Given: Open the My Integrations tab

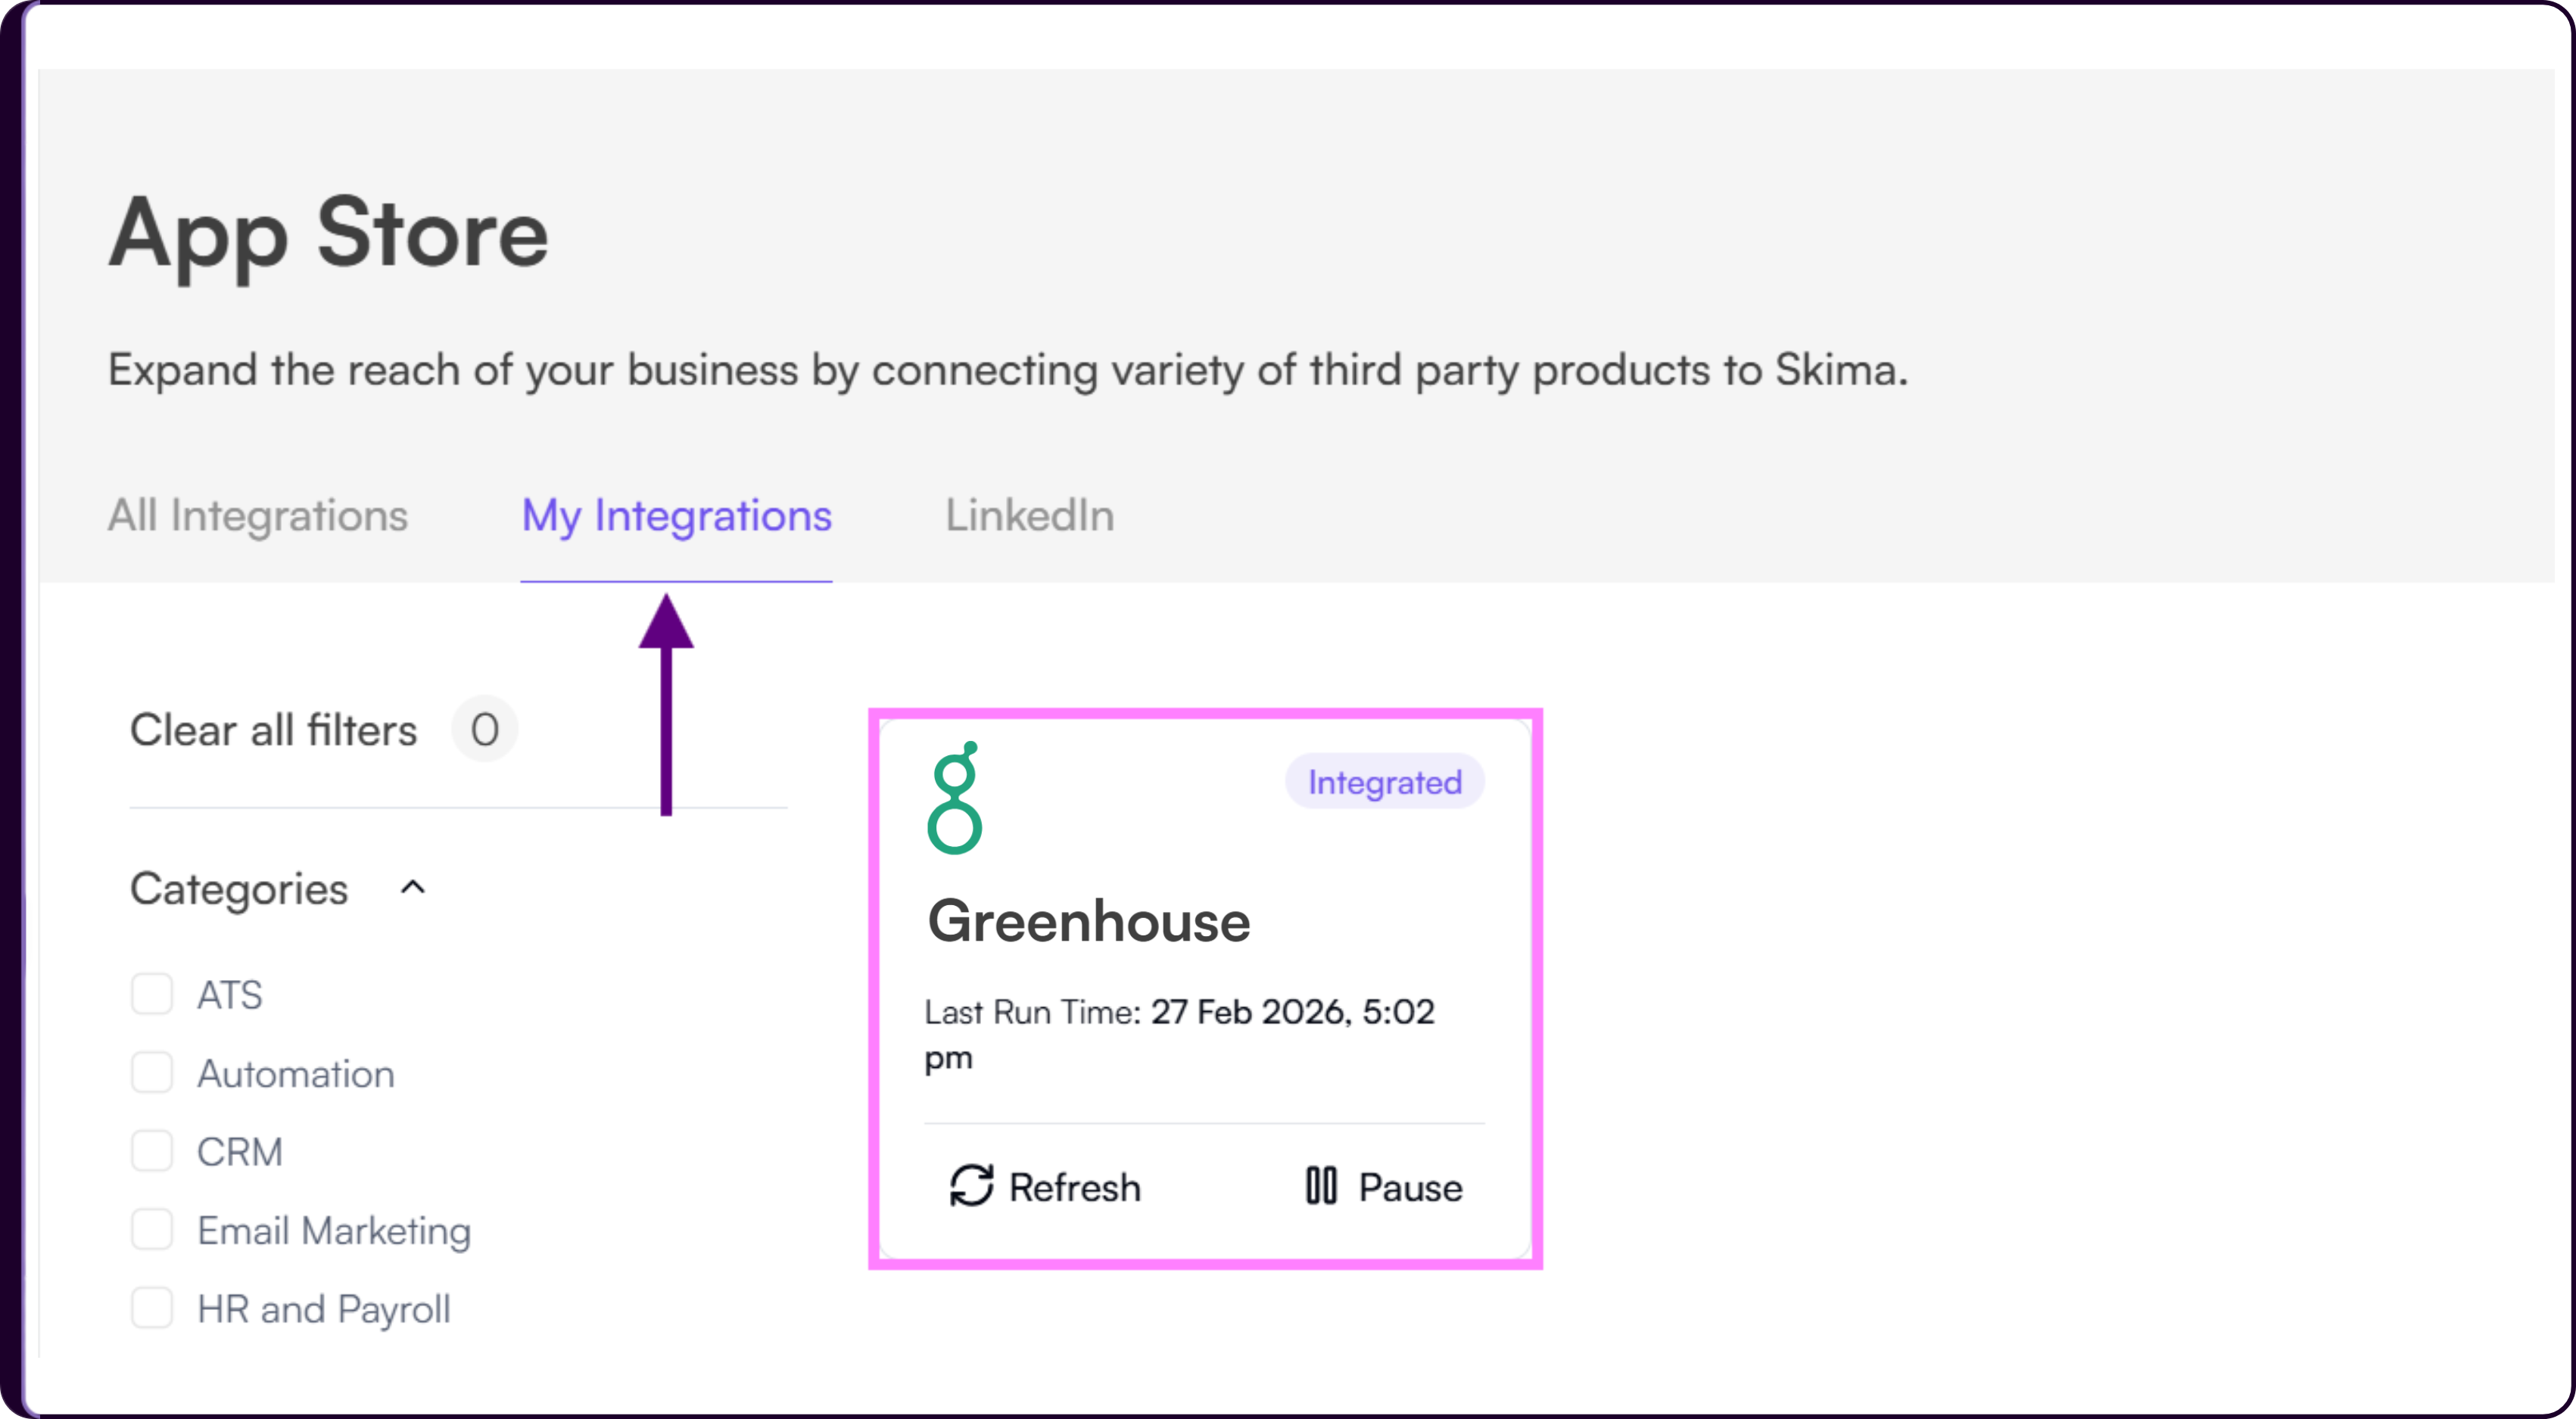Looking at the screenshot, I should [677, 517].
